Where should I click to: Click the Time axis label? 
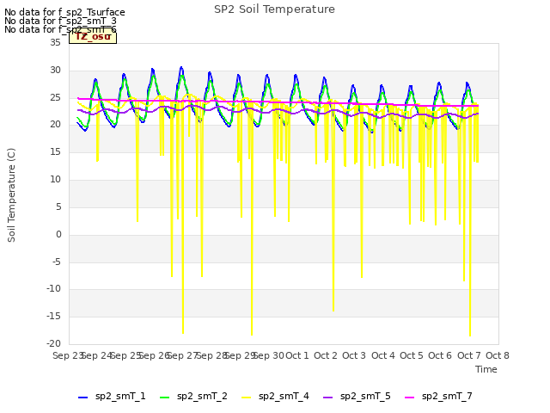pos(486,369)
